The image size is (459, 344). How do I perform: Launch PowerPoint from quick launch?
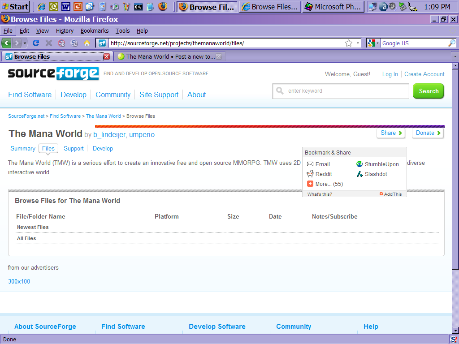78,6
